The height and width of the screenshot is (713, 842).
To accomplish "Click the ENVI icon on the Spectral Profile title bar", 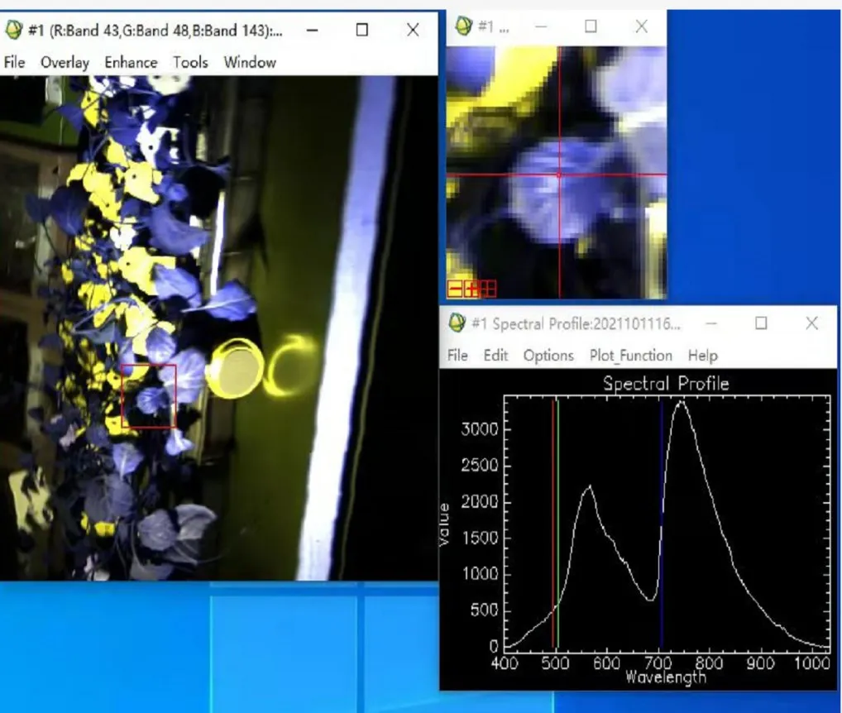I will [457, 323].
